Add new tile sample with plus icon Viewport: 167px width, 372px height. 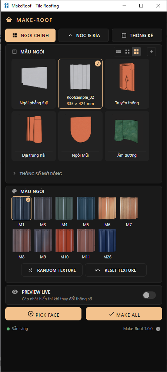(x=151, y=52)
